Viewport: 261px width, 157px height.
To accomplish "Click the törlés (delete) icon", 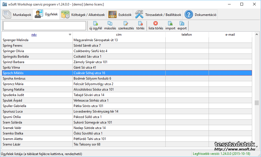I will tap(140, 24).
